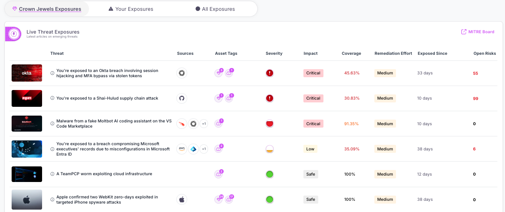Expand the +1 sources in Microsoft Entra row
This screenshot has height=212, width=505.
coord(204,149)
